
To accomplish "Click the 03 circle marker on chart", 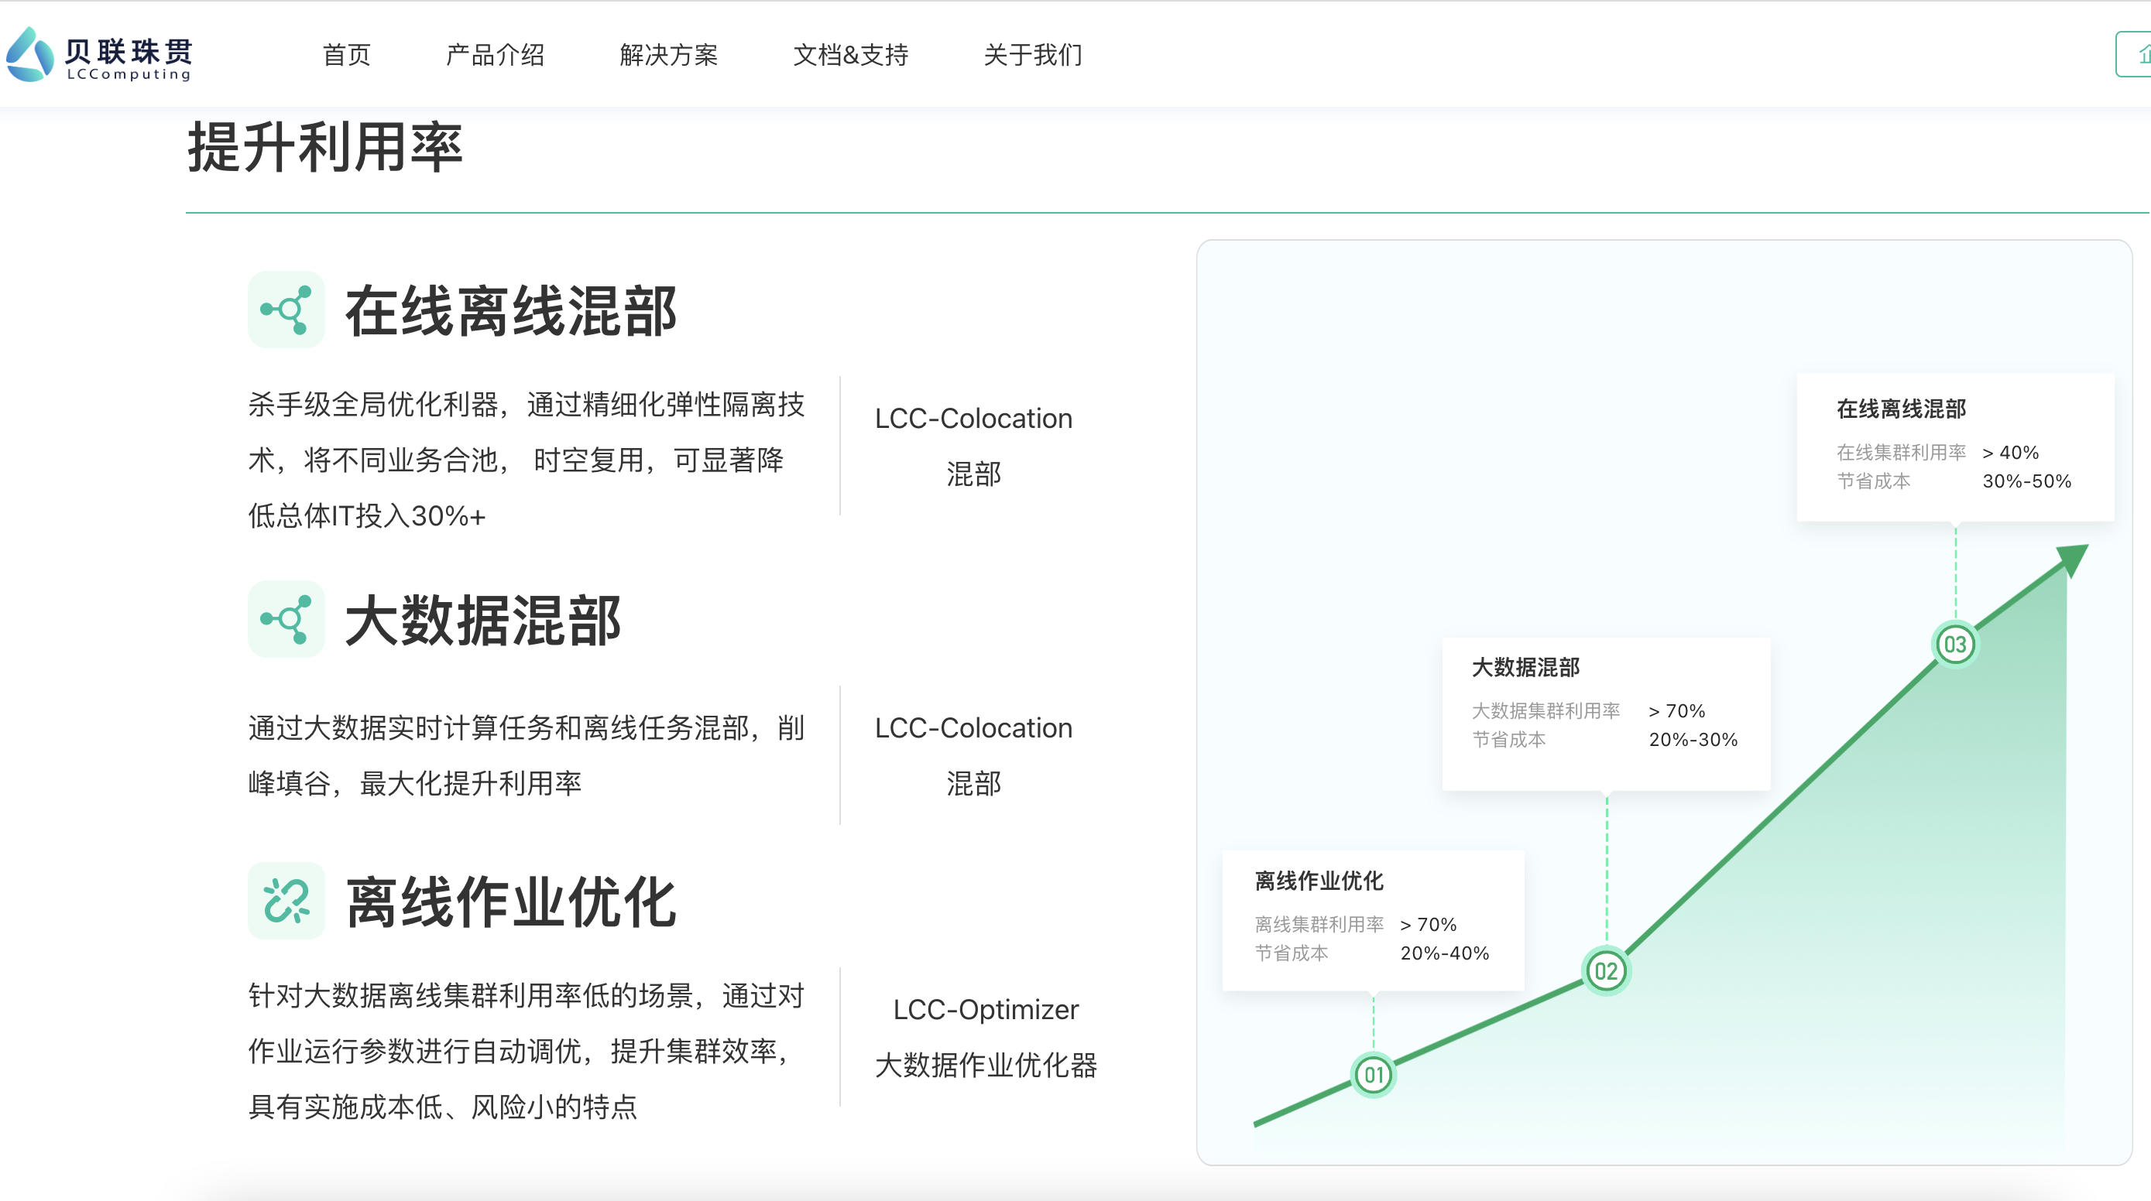I will click(1955, 645).
